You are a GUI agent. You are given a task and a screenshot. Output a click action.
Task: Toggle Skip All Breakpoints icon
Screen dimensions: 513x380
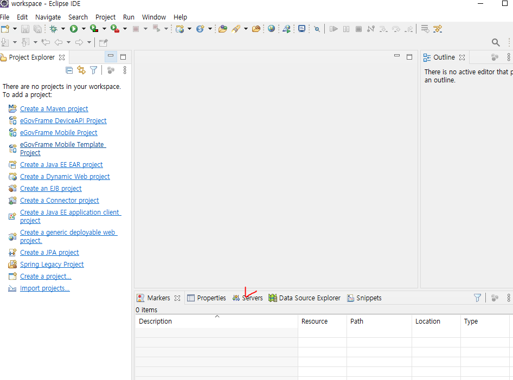click(x=317, y=29)
